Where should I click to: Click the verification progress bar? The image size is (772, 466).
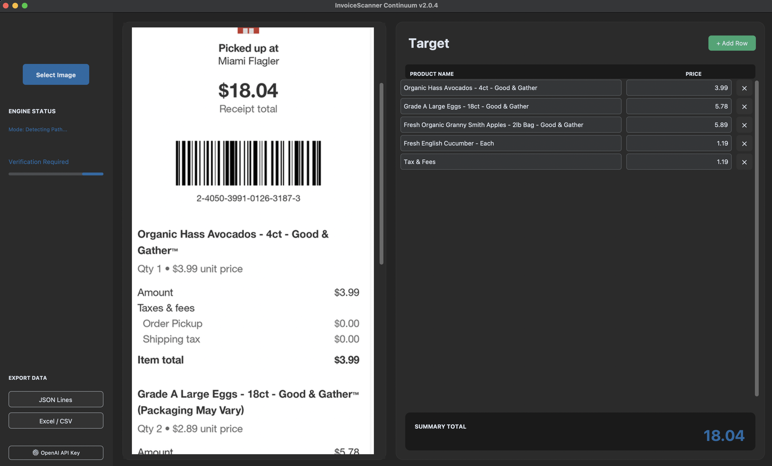tap(56, 174)
